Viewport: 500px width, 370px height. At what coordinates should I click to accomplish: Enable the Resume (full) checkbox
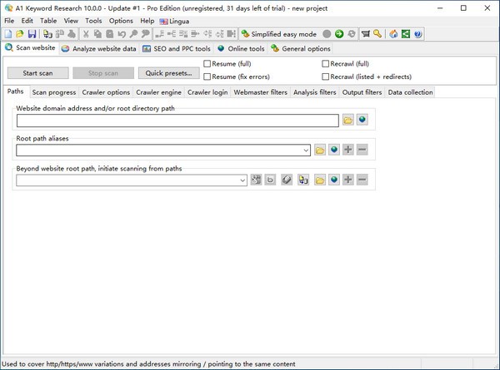pyautogui.click(x=207, y=64)
